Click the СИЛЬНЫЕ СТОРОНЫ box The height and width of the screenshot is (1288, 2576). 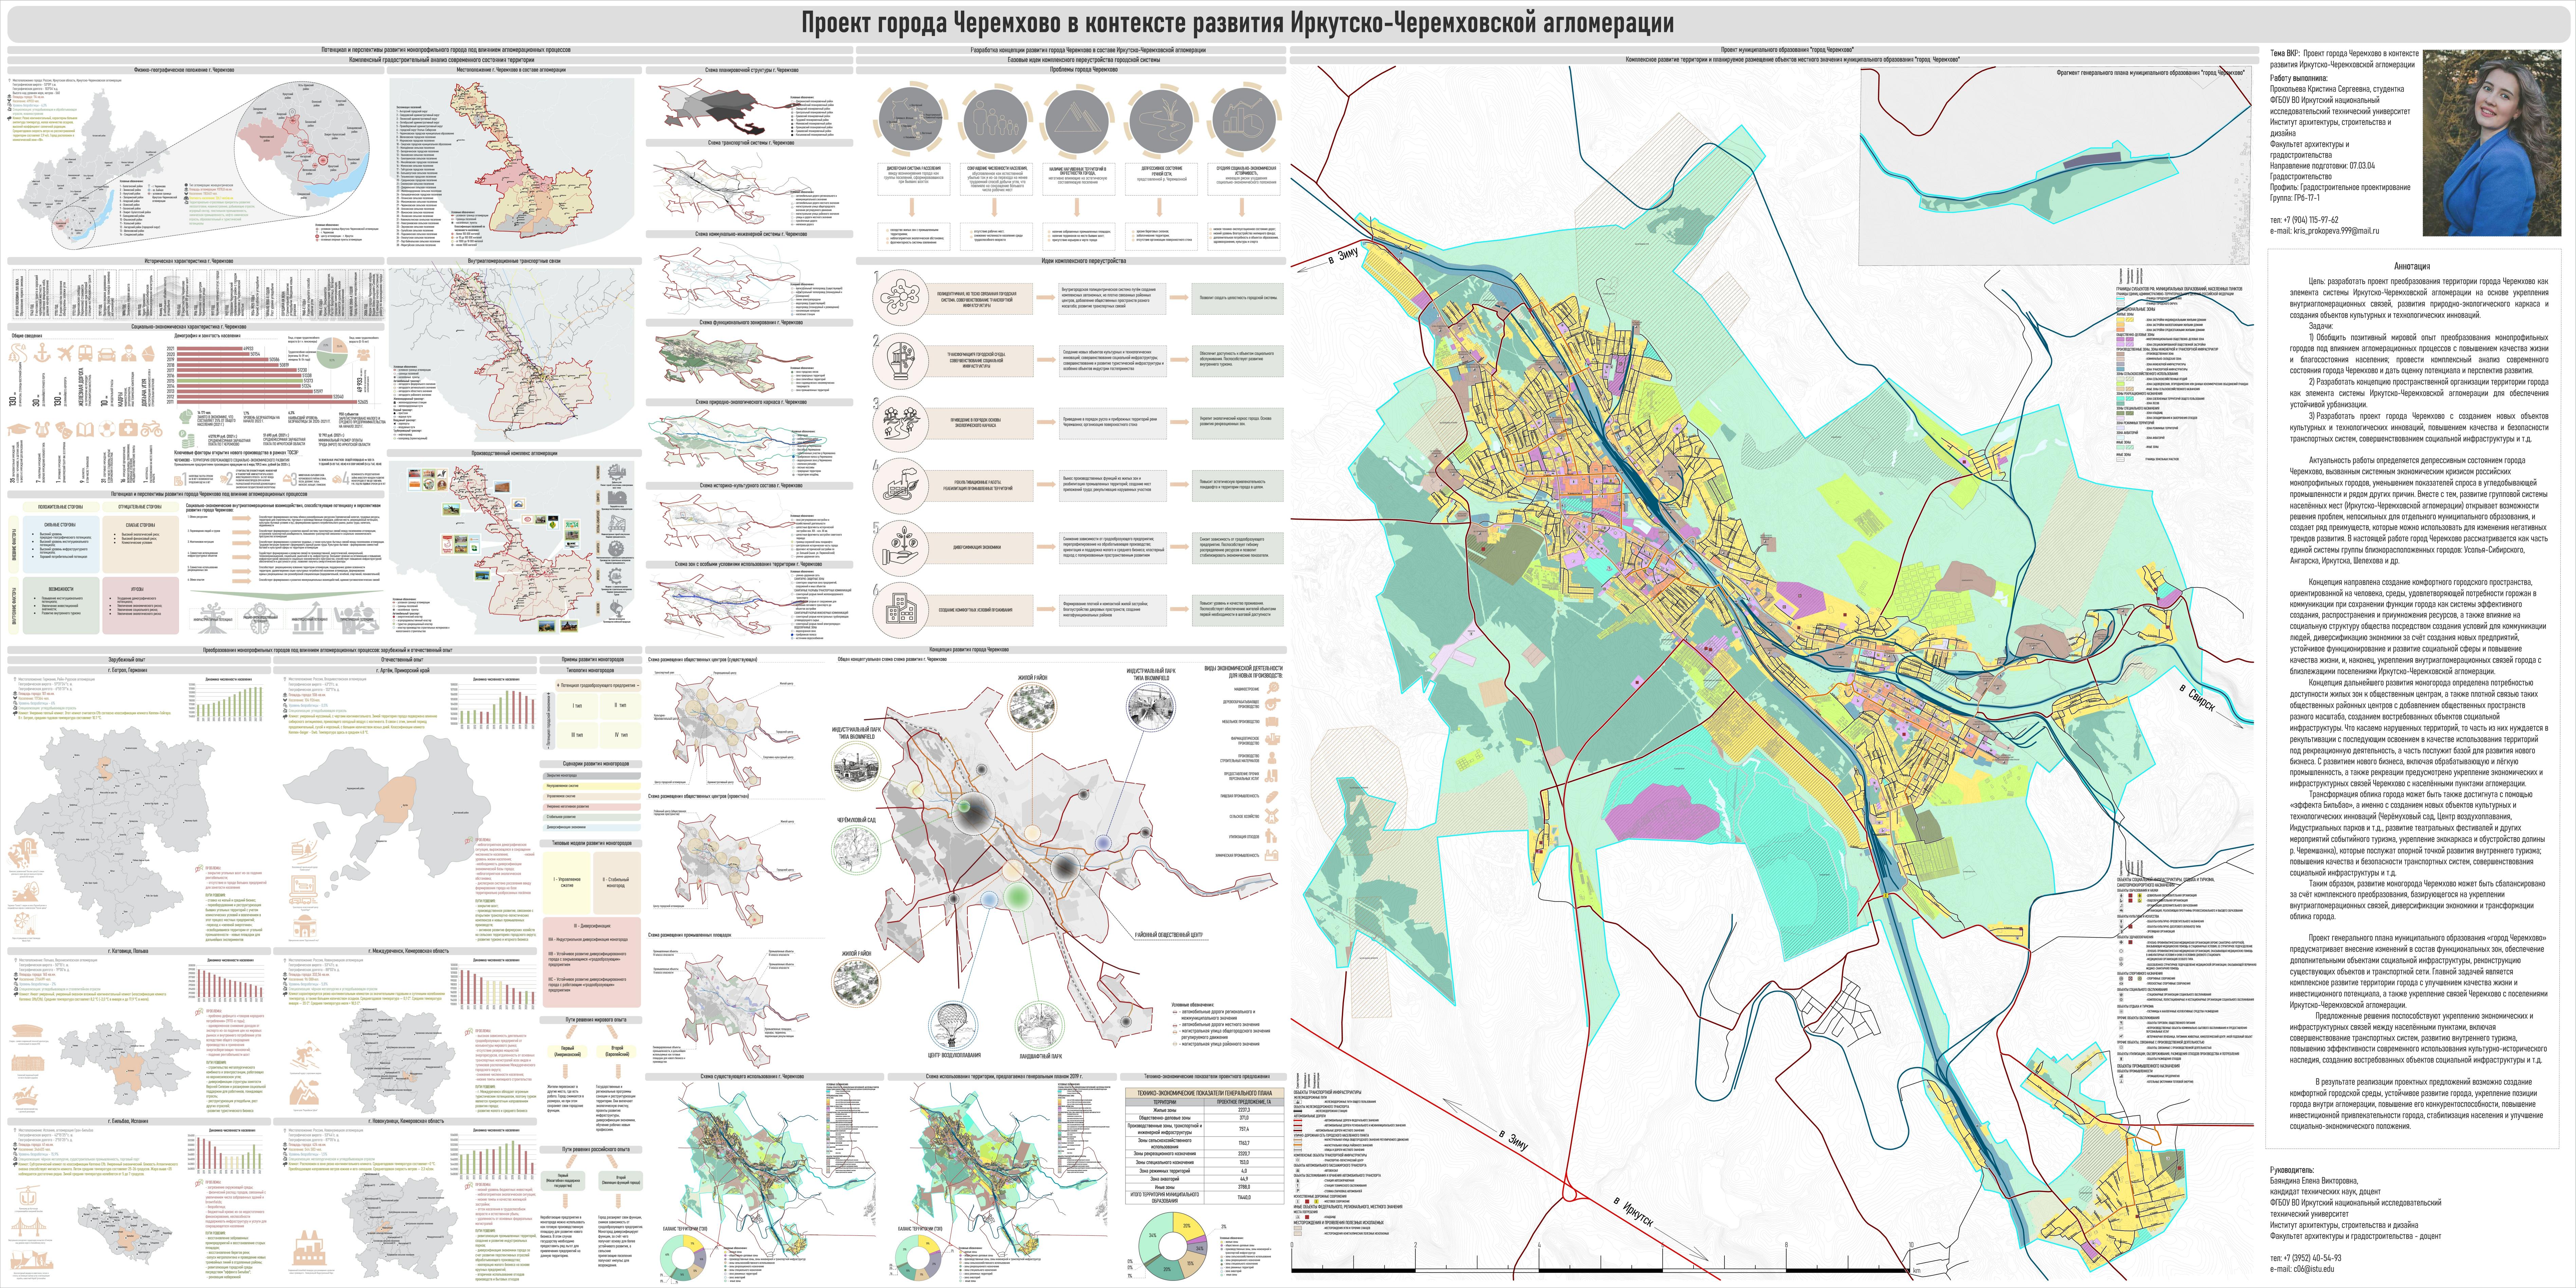[61, 545]
